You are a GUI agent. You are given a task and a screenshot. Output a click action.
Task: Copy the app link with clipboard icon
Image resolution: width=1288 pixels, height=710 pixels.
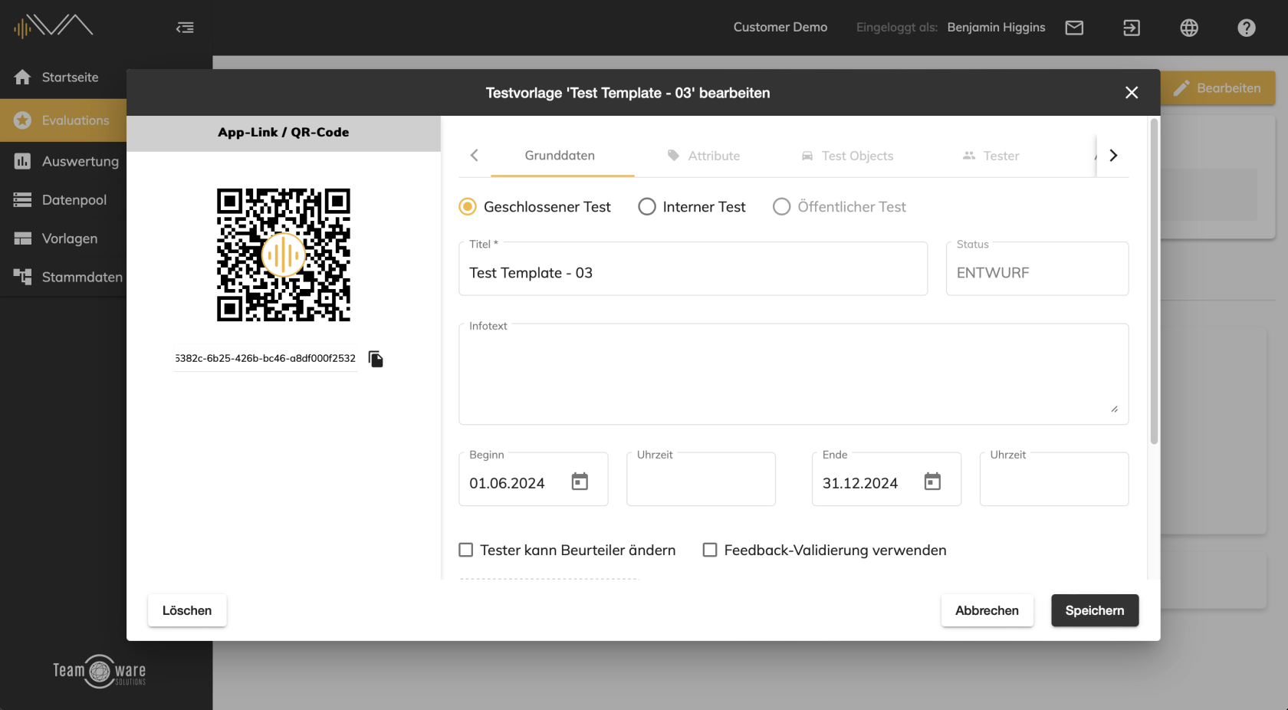point(376,359)
